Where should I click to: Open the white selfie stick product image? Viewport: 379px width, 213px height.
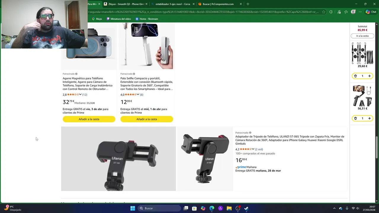point(147,46)
